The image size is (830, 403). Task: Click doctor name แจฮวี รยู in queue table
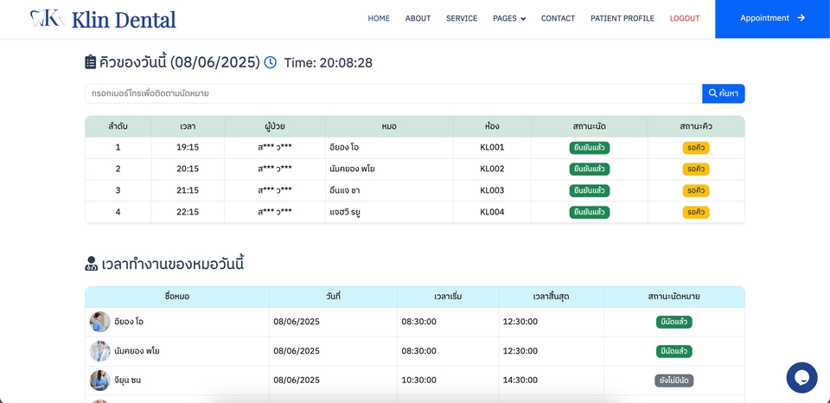(345, 213)
